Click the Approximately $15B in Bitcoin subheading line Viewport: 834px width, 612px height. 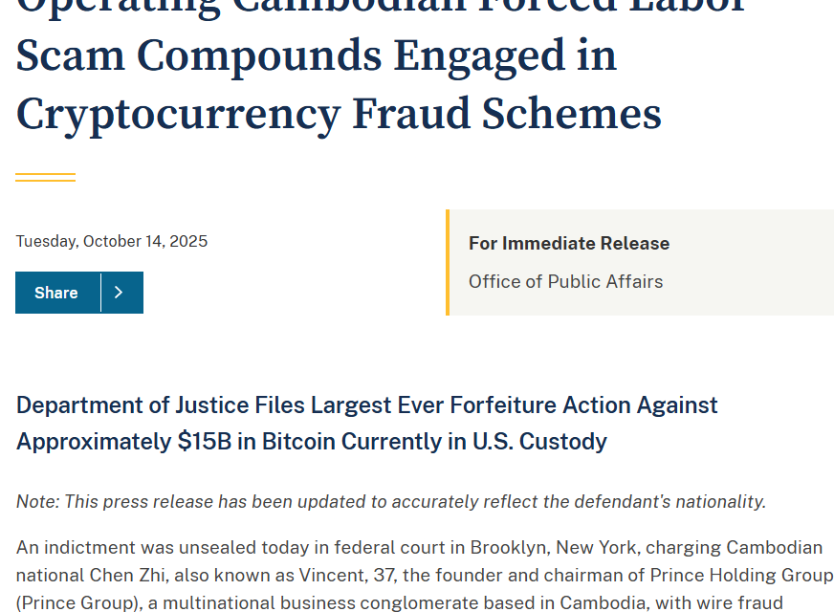click(x=312, y=442)
